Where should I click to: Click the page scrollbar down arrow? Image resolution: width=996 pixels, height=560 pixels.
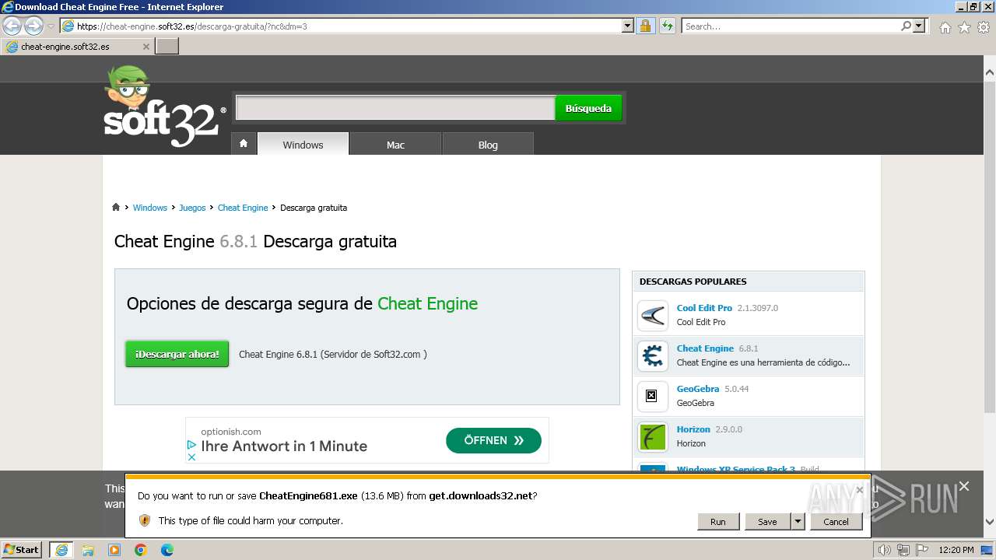[990, 522]
